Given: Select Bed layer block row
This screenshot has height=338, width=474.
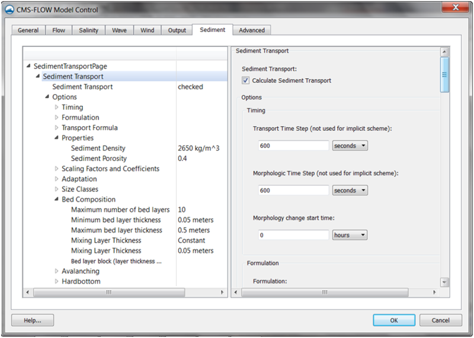Looking at the screenshot, I should tap(116, 261).
